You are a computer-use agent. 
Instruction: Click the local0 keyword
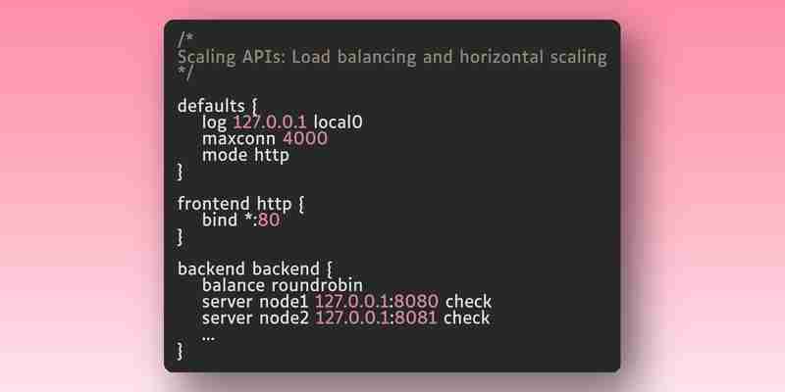(338, 122)
